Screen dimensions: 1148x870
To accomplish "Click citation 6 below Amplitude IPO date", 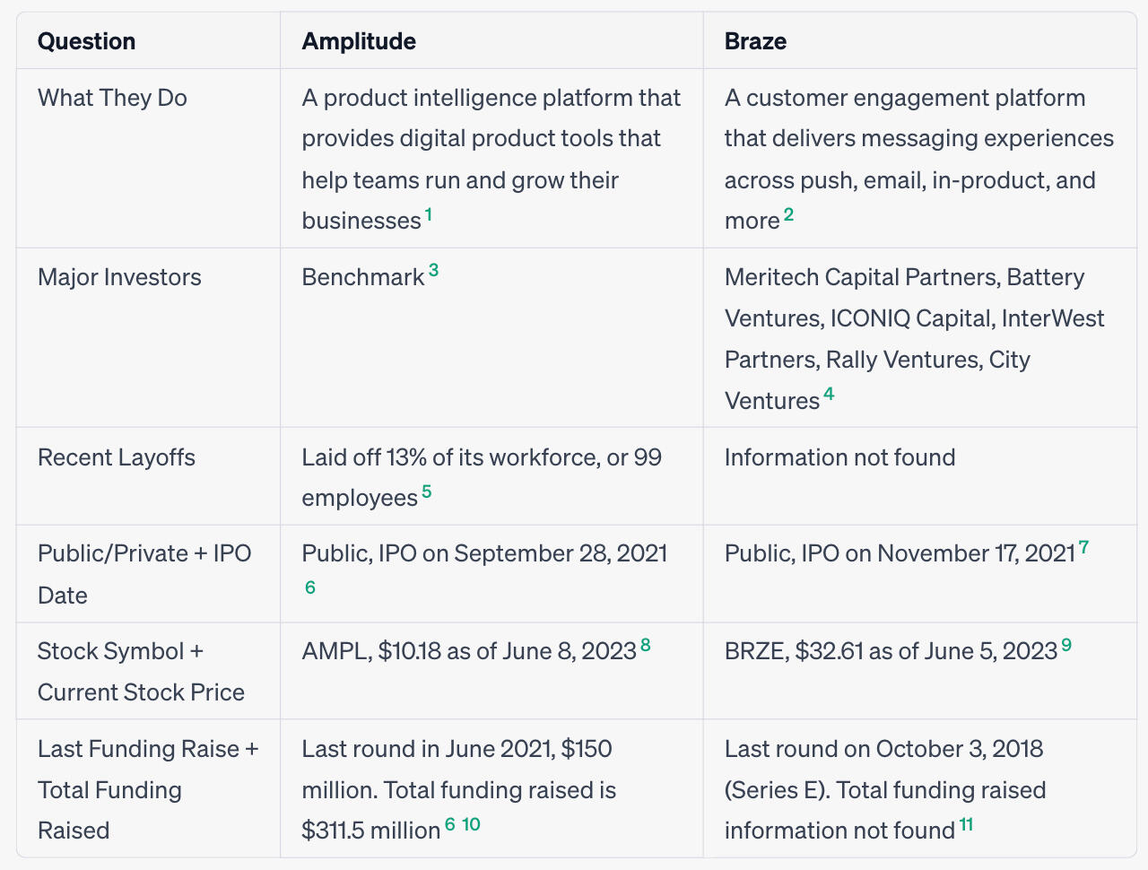I will click(310, 587).
